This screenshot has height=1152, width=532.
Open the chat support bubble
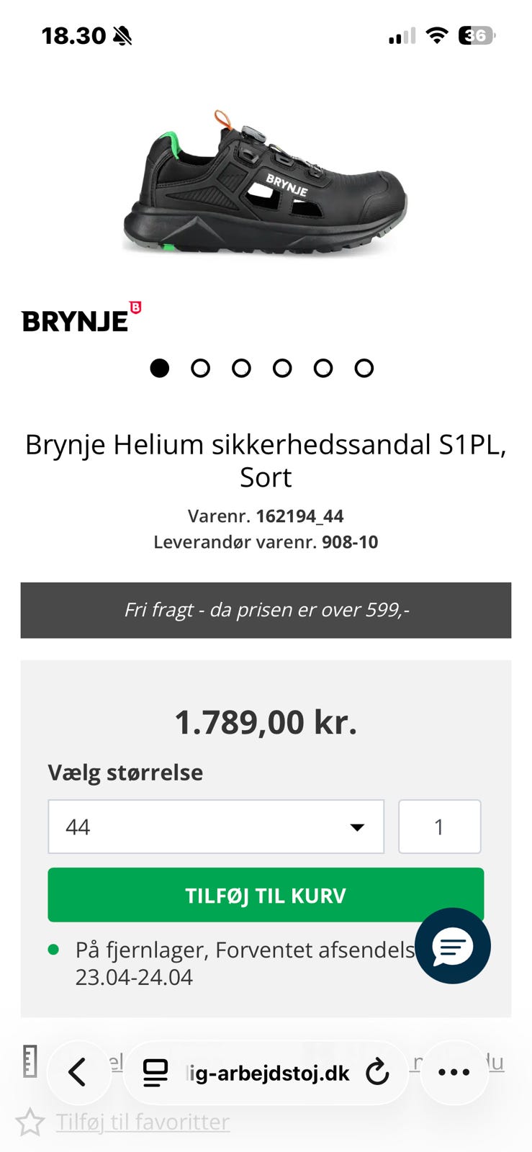pyautogui.click(x=452, y=946)
